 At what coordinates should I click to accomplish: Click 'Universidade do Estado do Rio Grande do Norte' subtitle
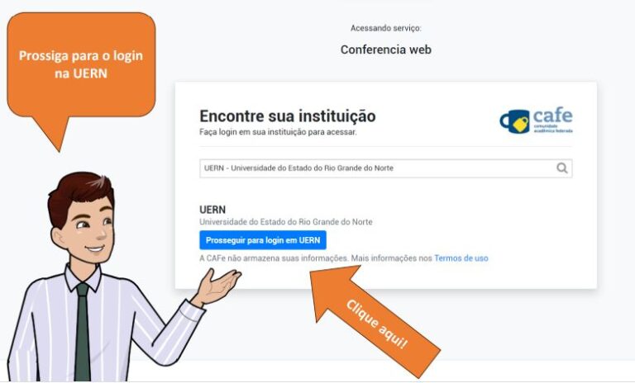pos(286,222)
